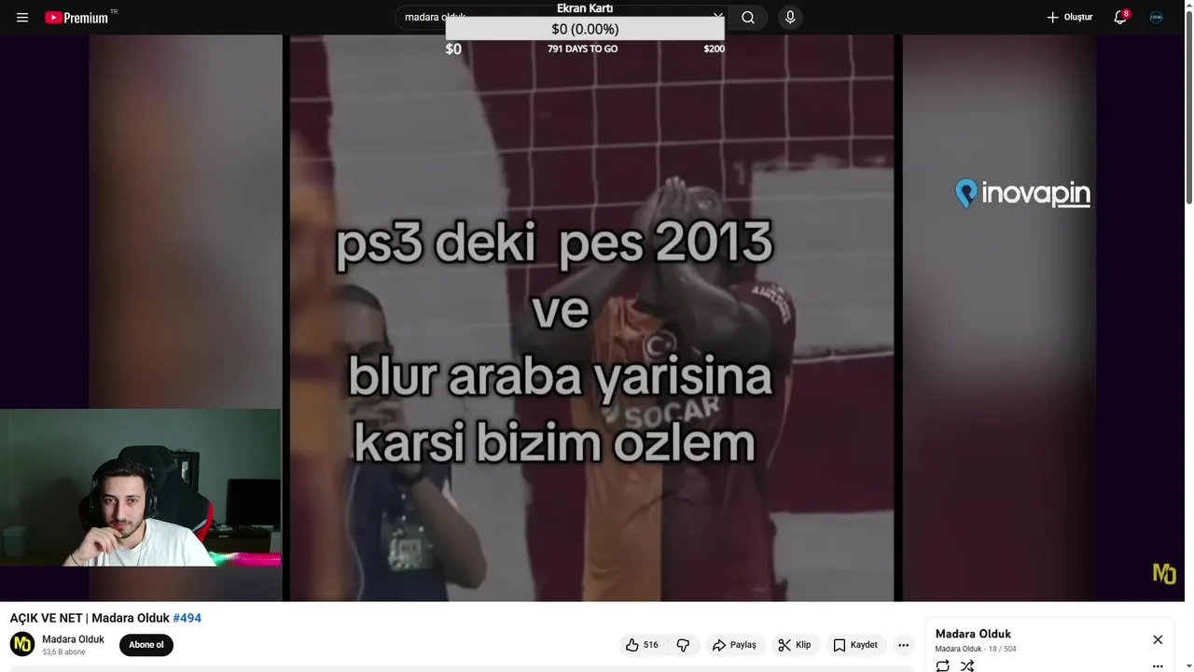This screenshot has width=1194, height=672.
Task: Open more actions three-dot menu
Action: pyautogui.click(x=903, y=645)
